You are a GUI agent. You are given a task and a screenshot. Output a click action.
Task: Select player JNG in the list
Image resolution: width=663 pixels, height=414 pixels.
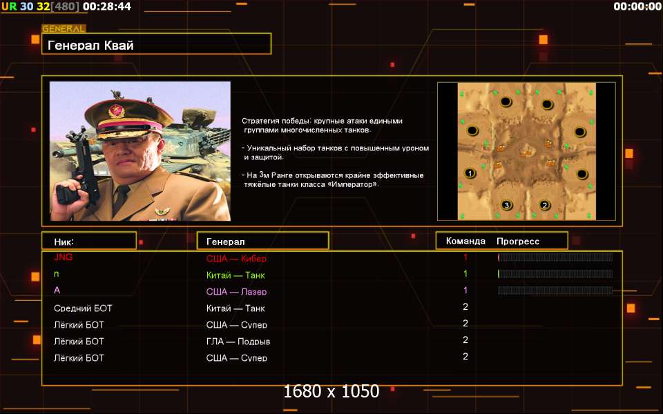coord(63,257)
